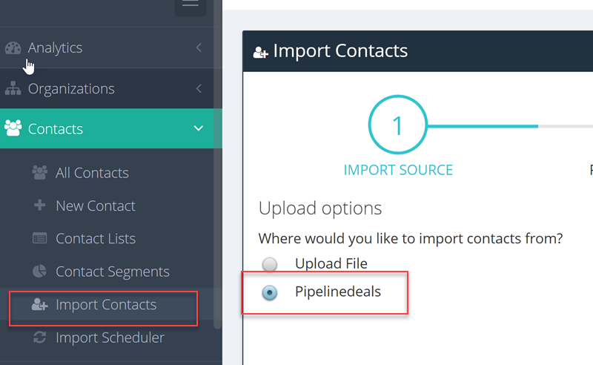Image resolution: width=593 pixels, height=365 pixels.
Task: Select the Pipelinedeals radio button
Action: [270, 292]
